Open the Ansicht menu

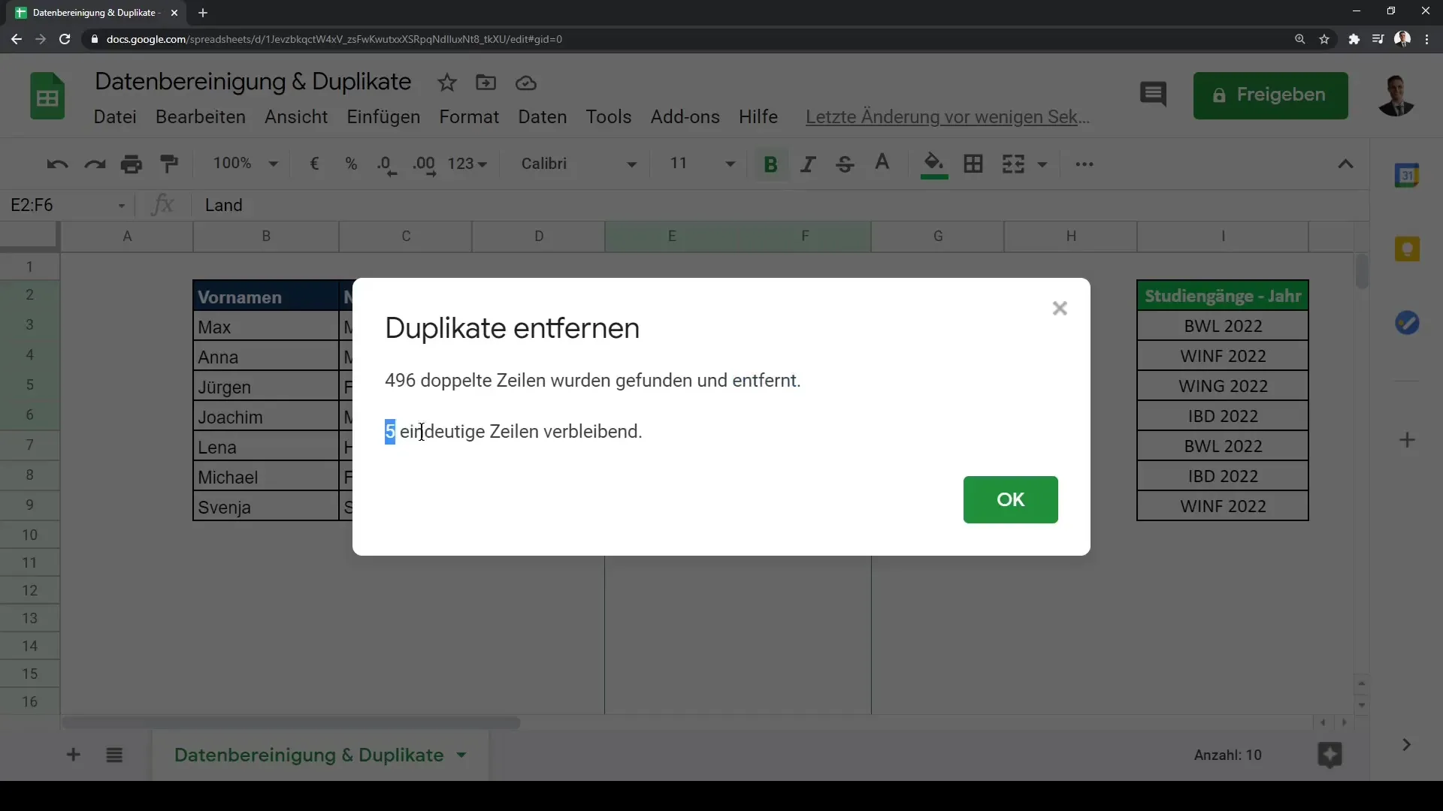click(296, 117)
